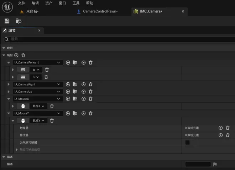Open the 鼠标Y key dropdown
This screenshot has width=235, height=170.
pyautogui.click(x=38, y=120)
